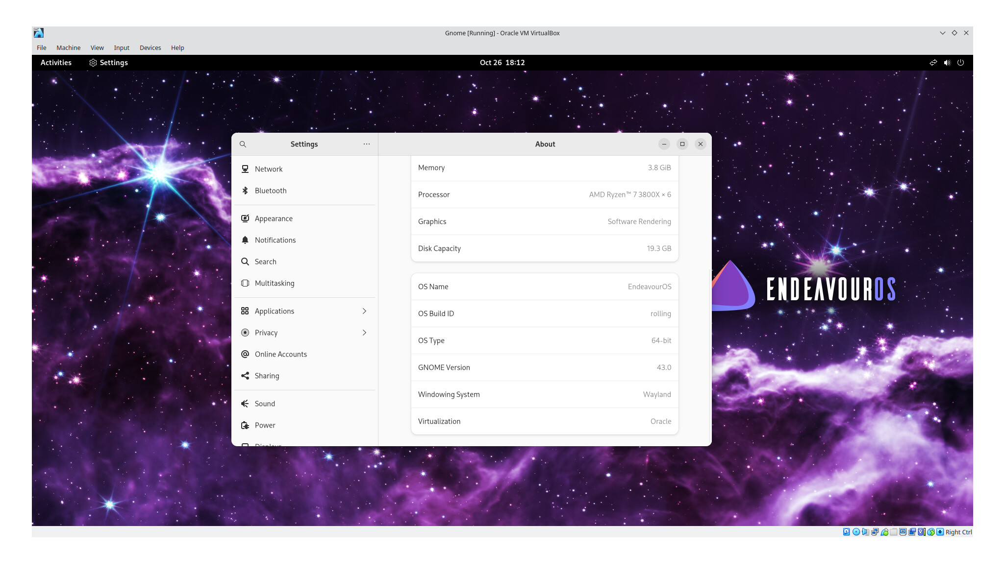This screenshot has height=575, width=1005.
Task: Click the VirtualBox display status icon
Action: click(903, 532)
